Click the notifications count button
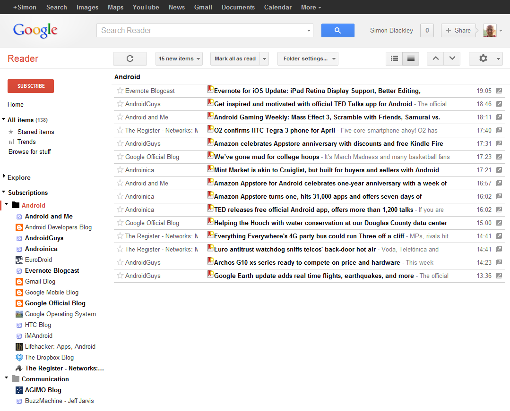510x411 pixels. tap(427, 31)
